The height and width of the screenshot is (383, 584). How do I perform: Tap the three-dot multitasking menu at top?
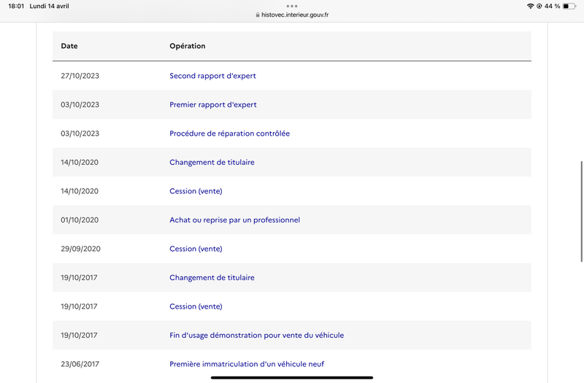coord(292,6)
